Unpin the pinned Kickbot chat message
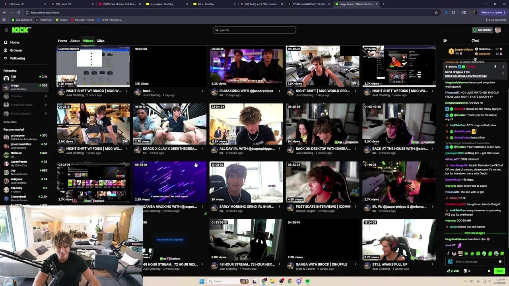 [x=495, y=67]
